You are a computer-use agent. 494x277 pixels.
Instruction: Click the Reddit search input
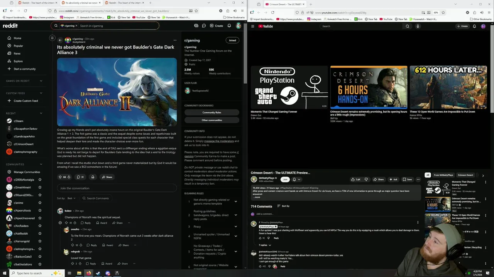click(105, 26)
